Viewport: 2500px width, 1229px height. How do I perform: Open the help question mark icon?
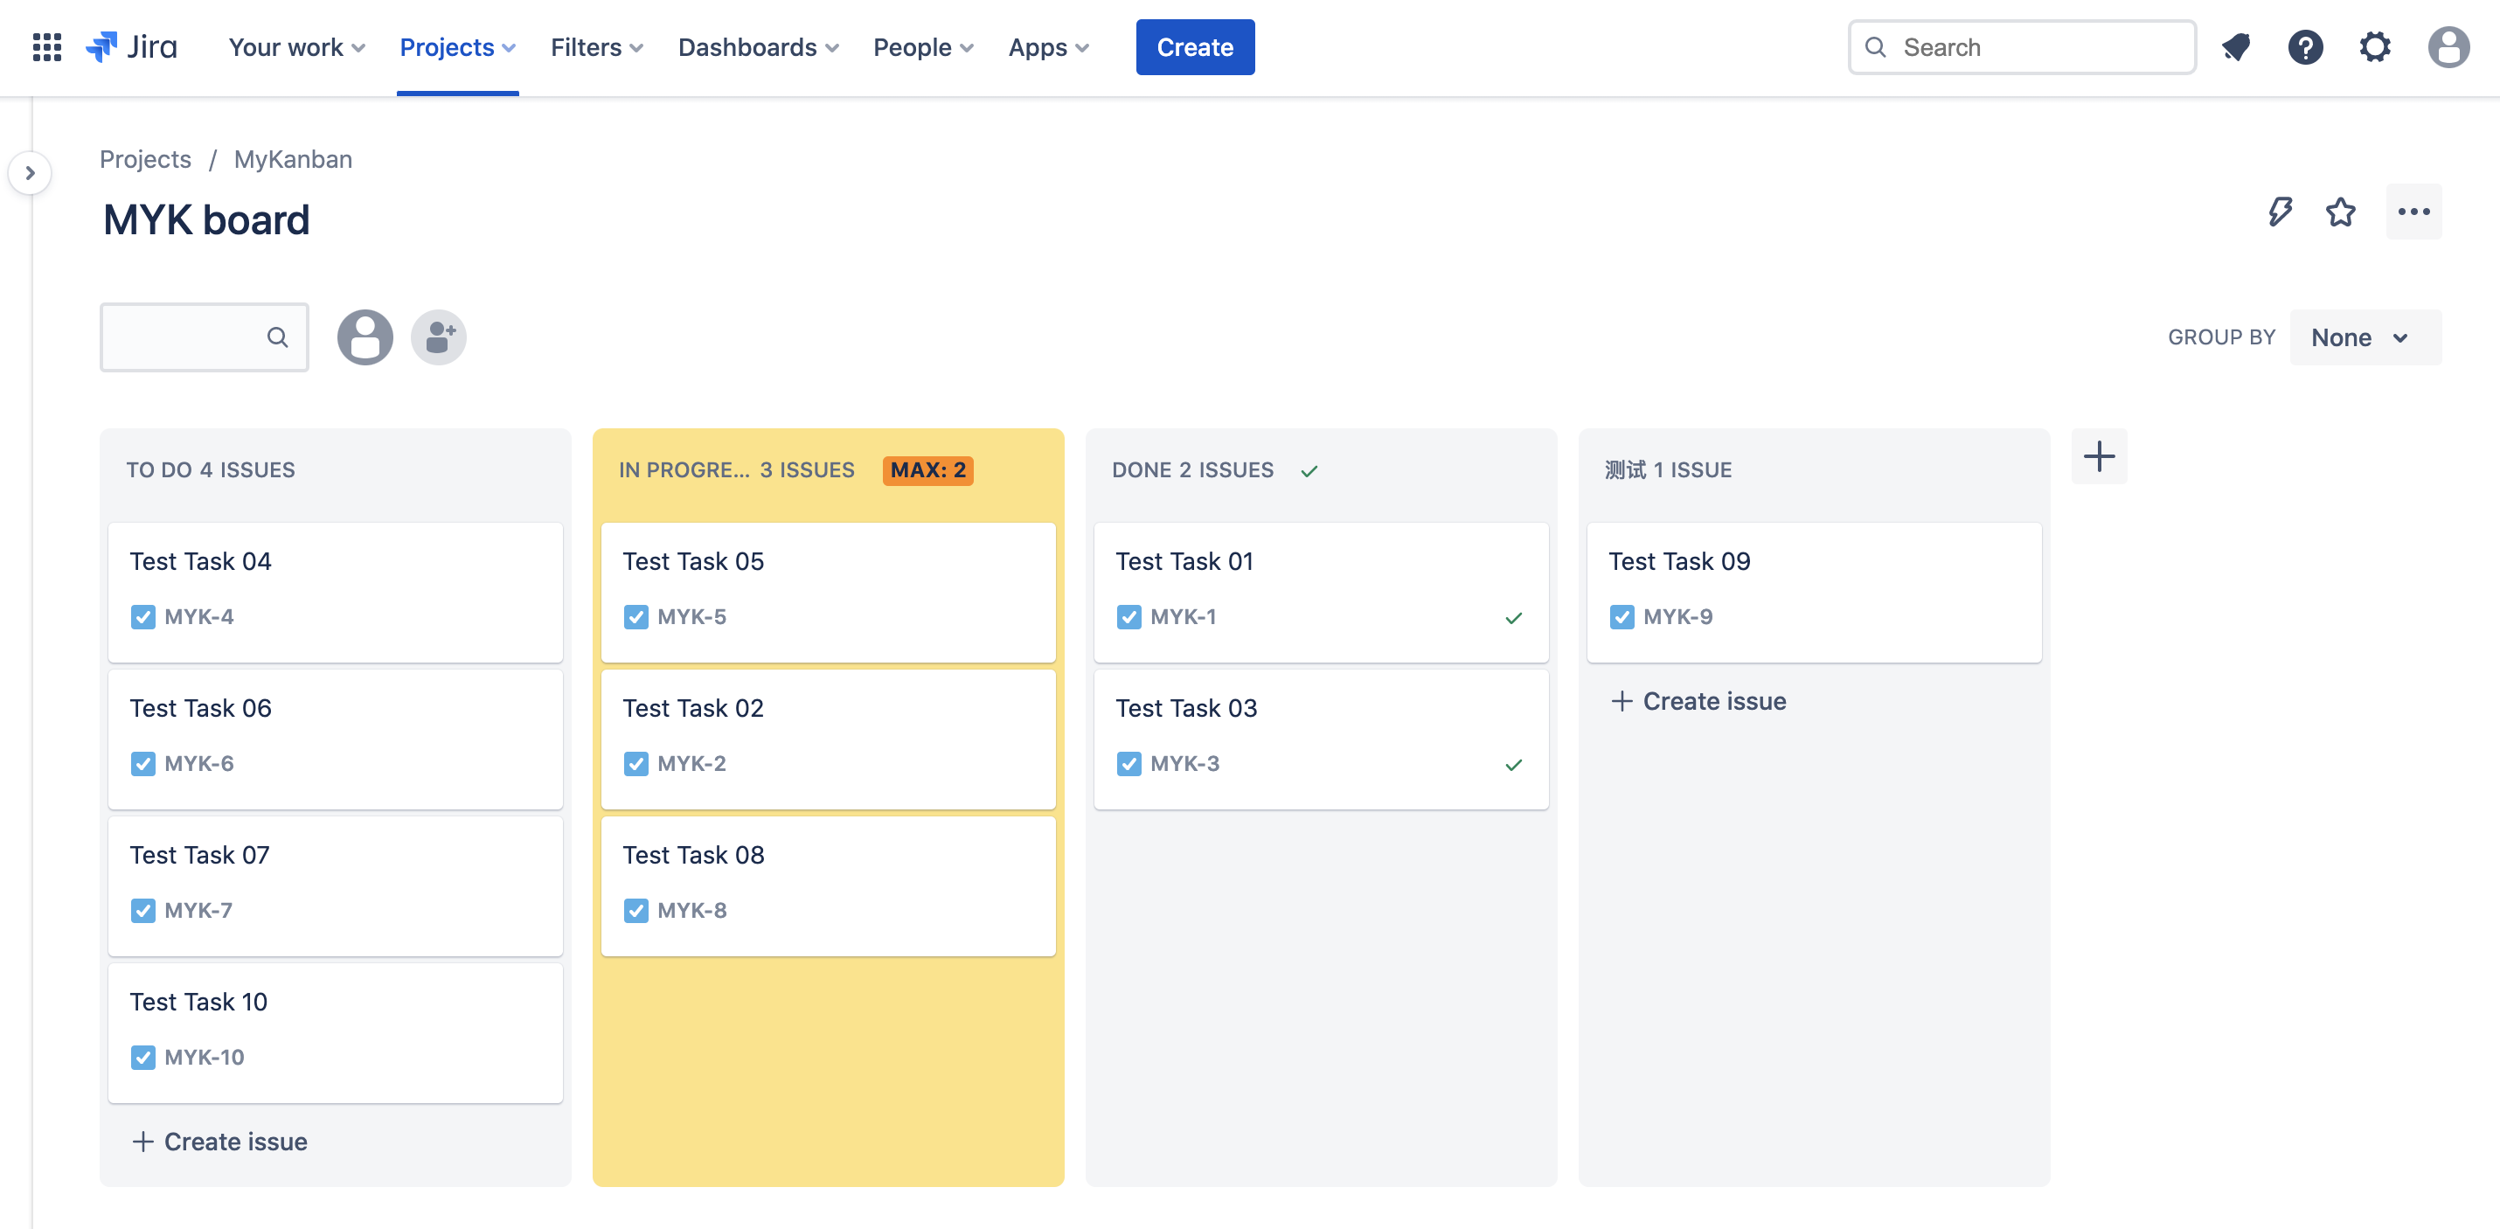tap(2305, 46)
